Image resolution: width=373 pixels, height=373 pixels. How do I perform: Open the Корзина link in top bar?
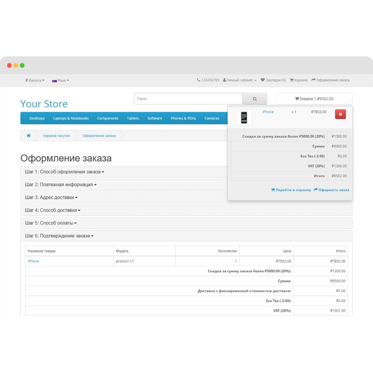point(298,80)
